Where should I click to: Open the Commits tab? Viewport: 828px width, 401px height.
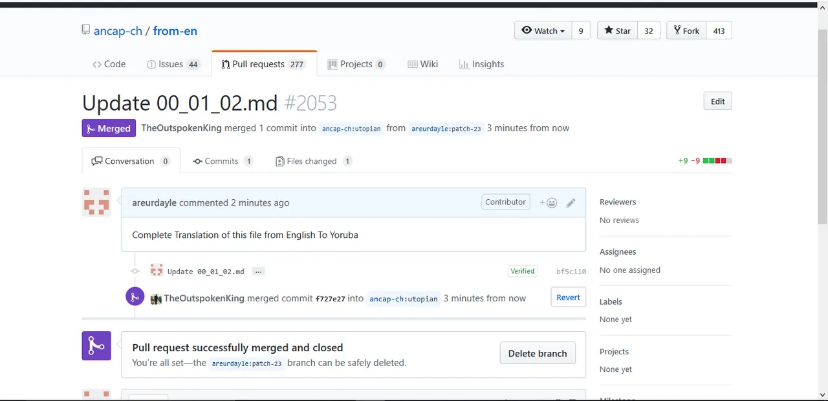coord(223,161)
